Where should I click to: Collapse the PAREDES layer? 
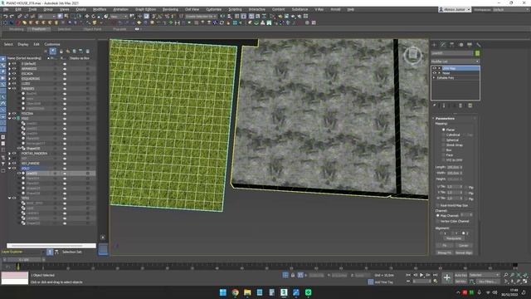[x=9, y=89]
